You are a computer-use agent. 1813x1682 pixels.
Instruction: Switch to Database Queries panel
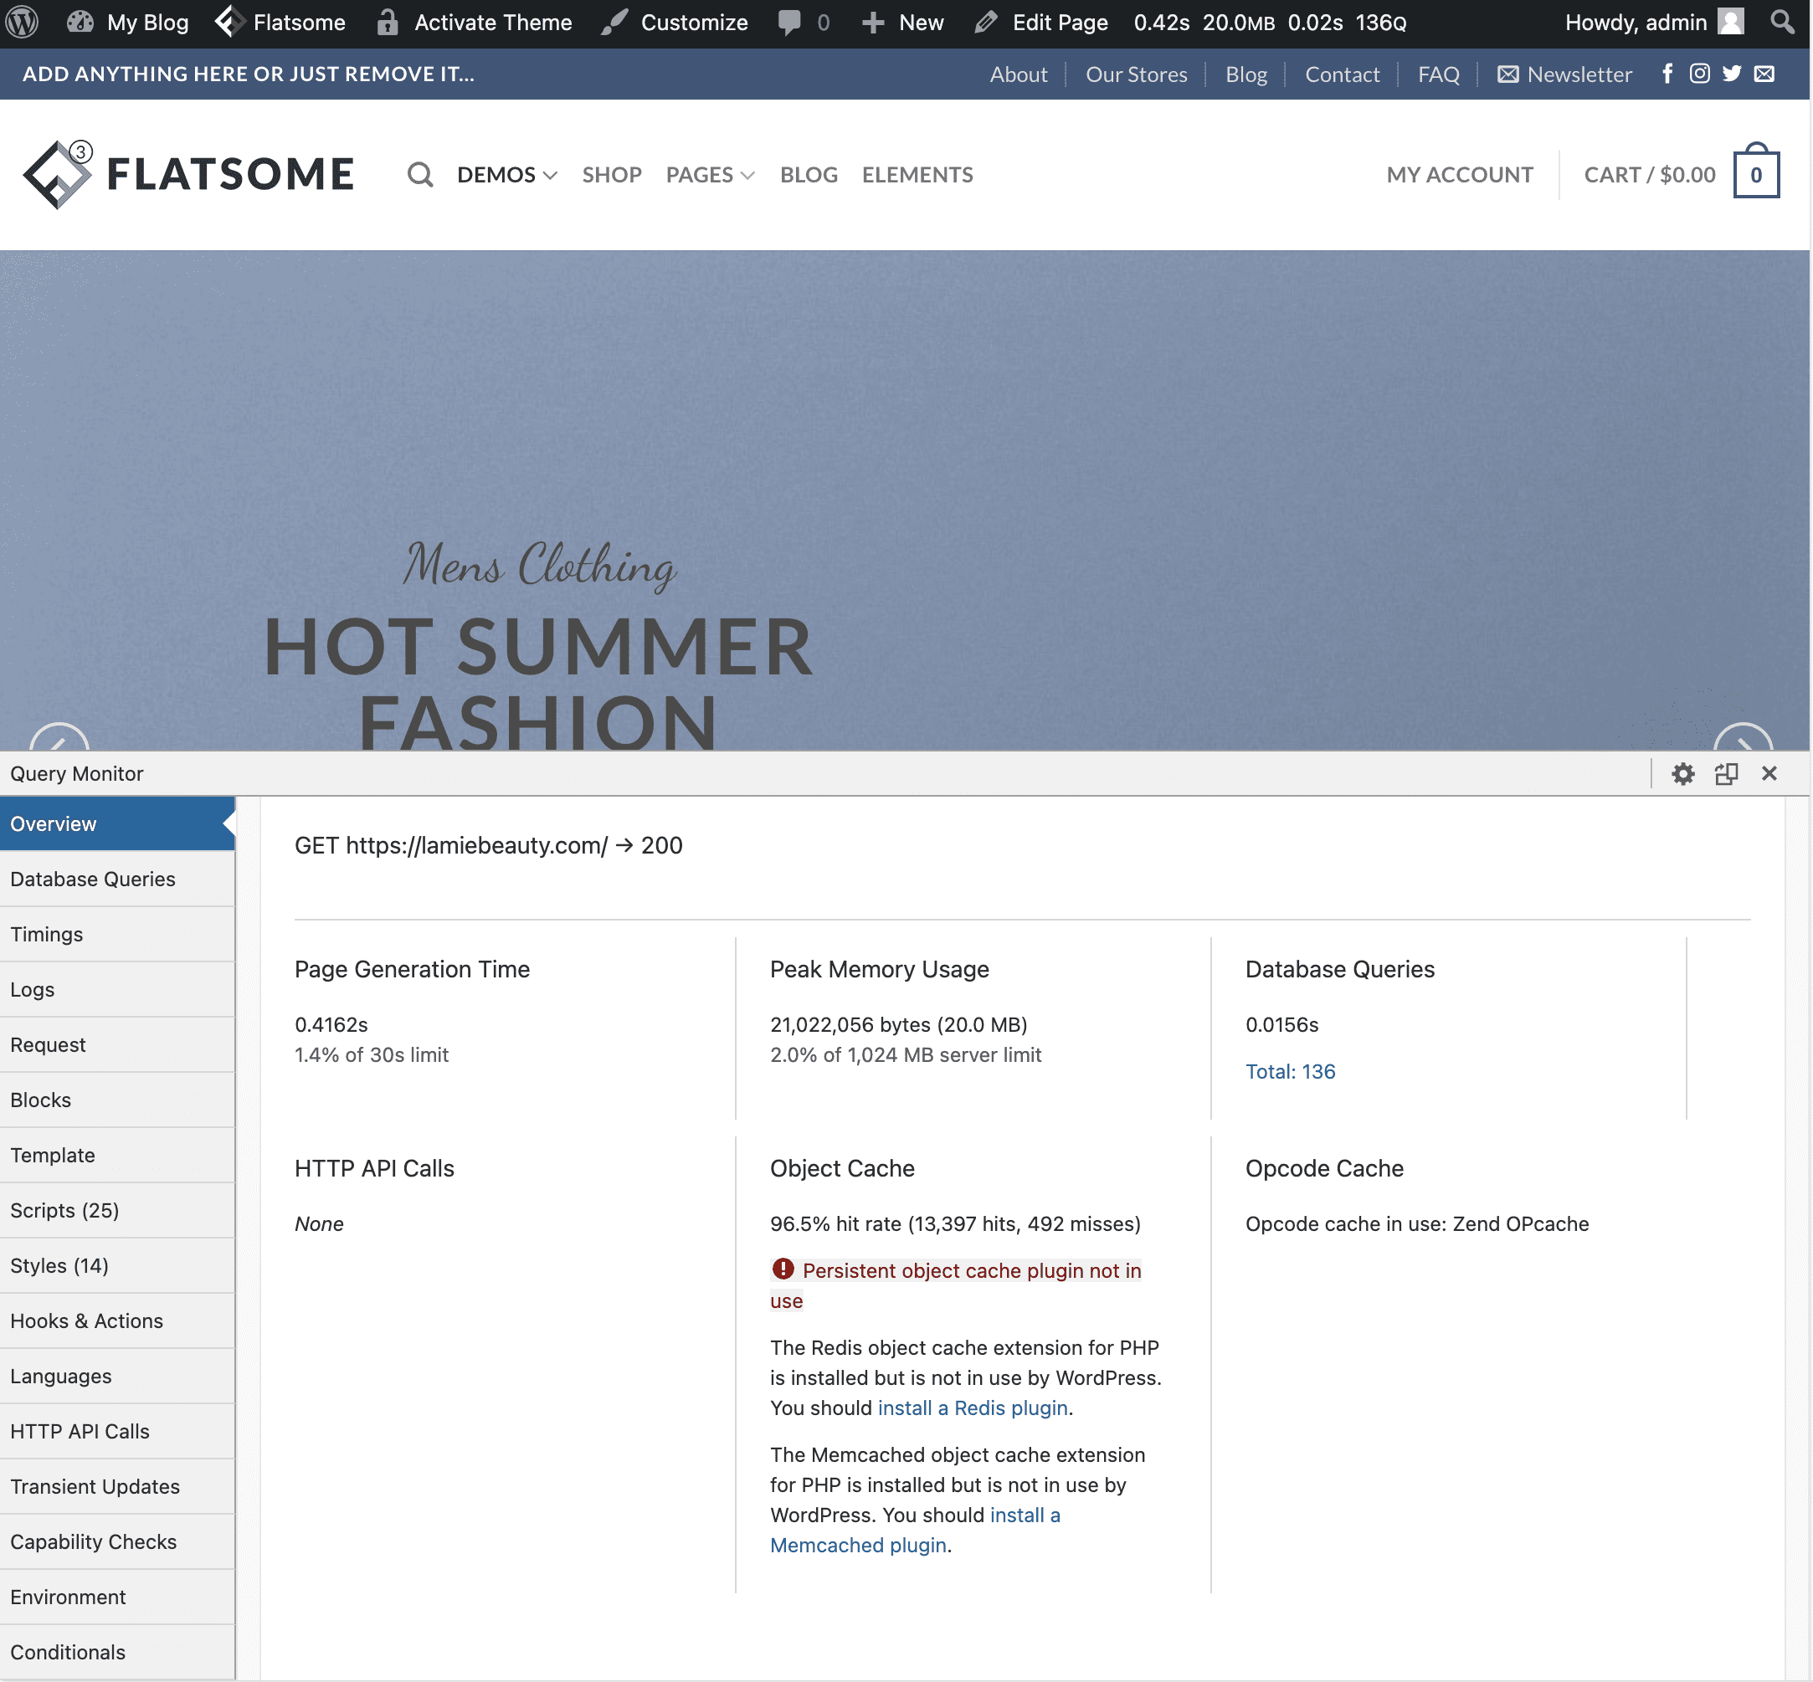coord(93,879)
